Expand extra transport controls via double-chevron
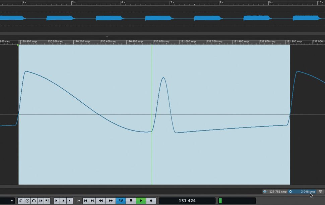Screen dimensions: 325x205 [x=78, y=200]
